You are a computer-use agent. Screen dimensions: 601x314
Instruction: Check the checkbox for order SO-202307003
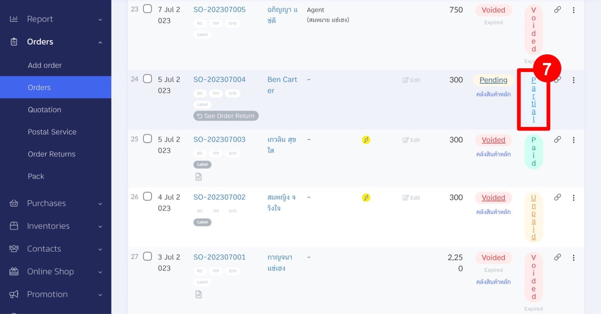click(x=148, y=139)
